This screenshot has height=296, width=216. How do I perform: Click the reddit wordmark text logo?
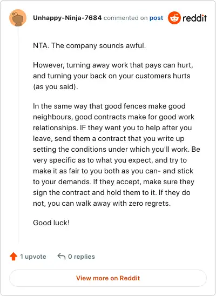[194, 18]
